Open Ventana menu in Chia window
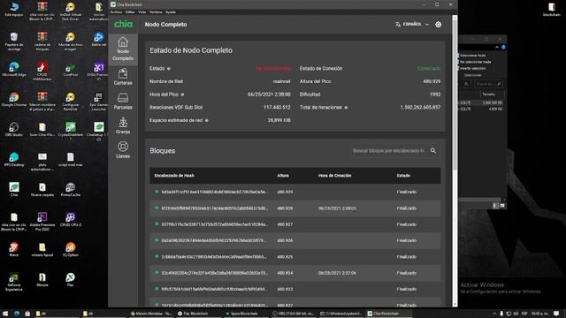 pyautogui.click(x=156, y=12)
